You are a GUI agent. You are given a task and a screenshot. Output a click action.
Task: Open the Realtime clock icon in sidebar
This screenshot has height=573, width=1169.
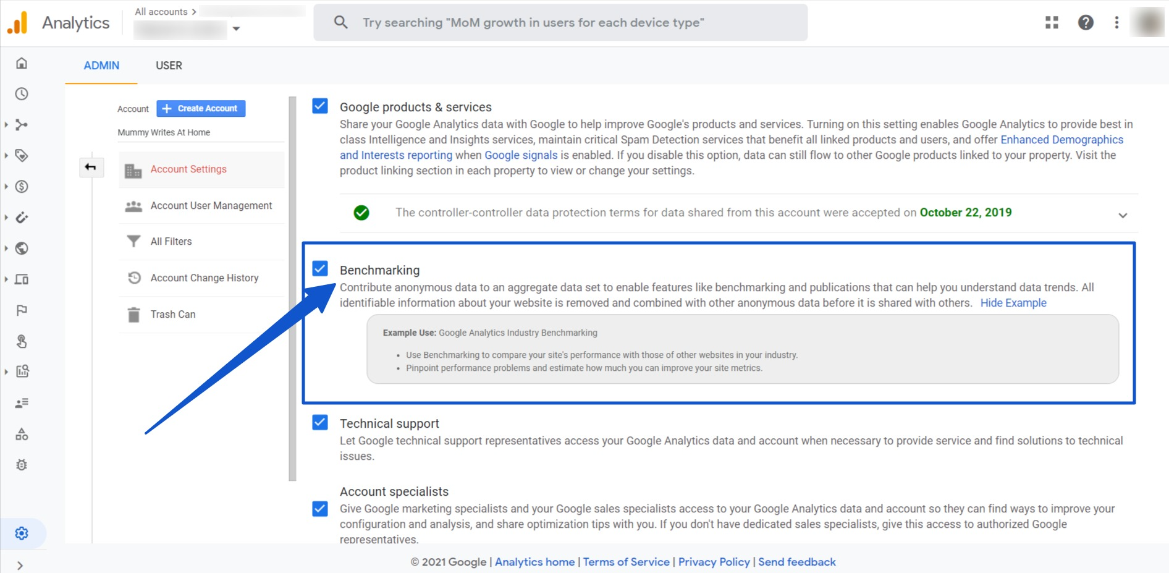click(22, 94)
